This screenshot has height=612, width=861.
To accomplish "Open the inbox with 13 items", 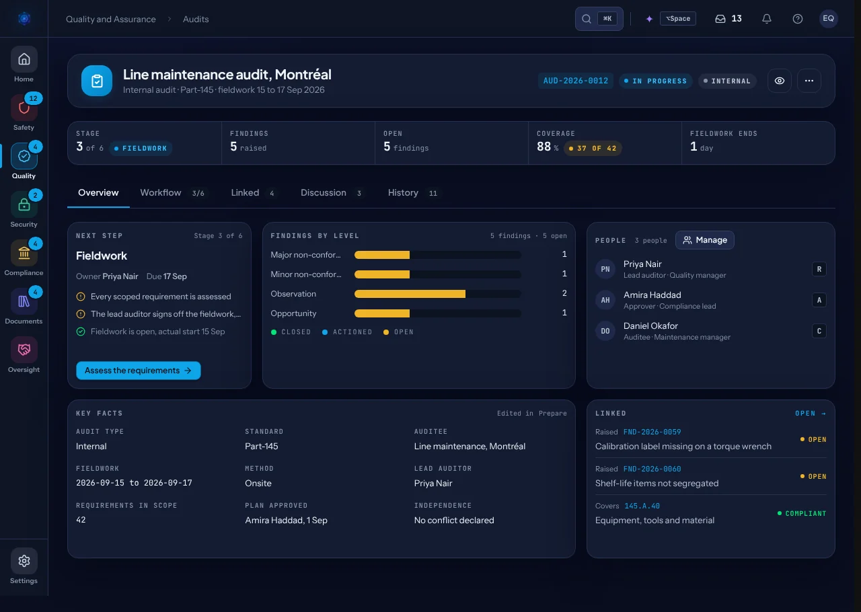I will tap(728, 19).
